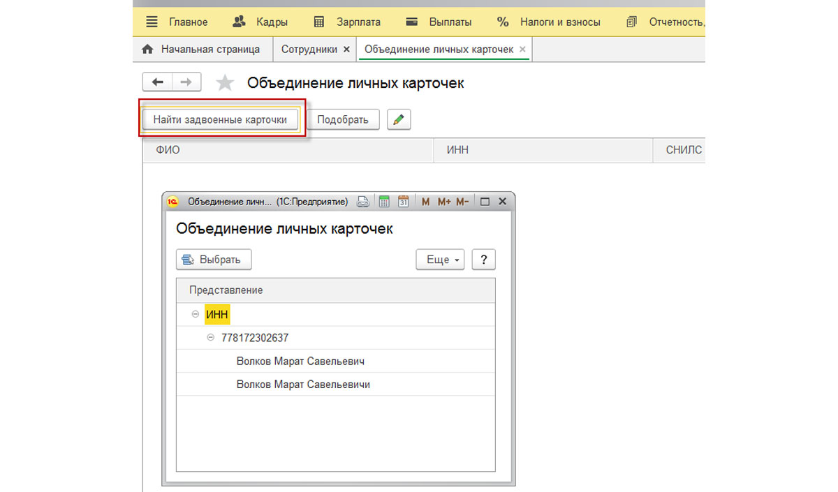Collapse the 778172302637 tree node
Image resolution: width=838 pixels, height=492 pixels.
(x=211, y=338)
